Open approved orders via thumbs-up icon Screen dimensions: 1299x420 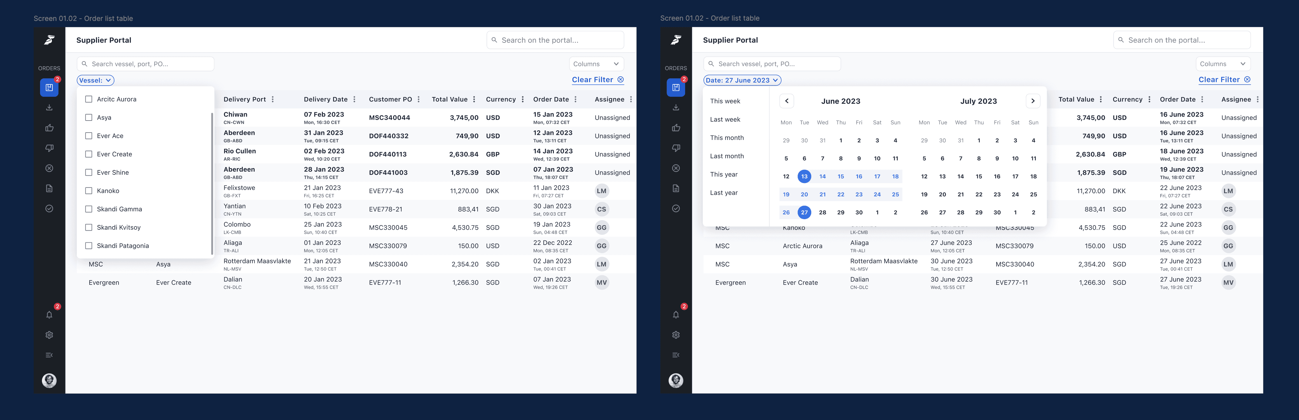pyautogui.click(x=49, y=128)
